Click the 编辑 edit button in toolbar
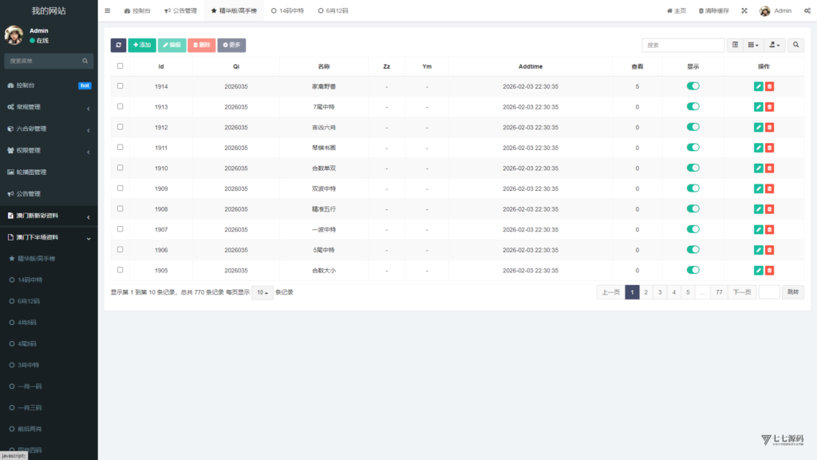This screenshot has width=817, height=460. (172, 45)
